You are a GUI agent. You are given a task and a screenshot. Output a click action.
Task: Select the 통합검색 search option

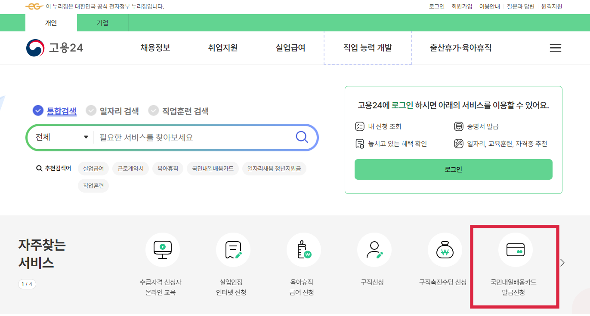click(55, 111)
